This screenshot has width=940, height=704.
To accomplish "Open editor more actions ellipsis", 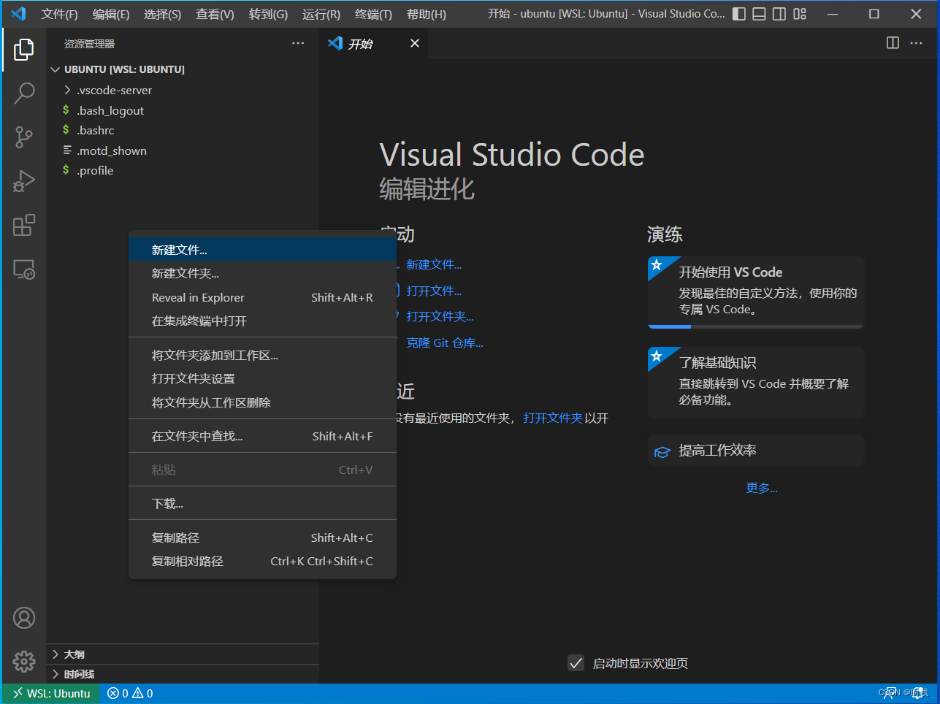I will click(x=916, y=43).
